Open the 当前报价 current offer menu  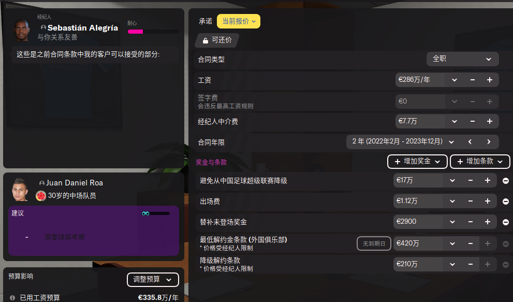(x=239, y=21)
